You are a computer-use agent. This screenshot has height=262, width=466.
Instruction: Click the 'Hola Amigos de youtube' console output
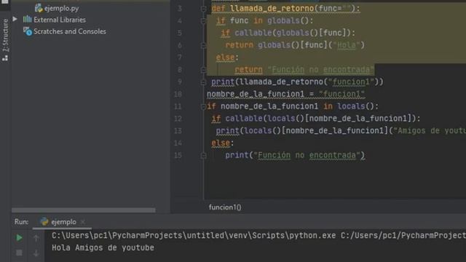click(103, 247)
